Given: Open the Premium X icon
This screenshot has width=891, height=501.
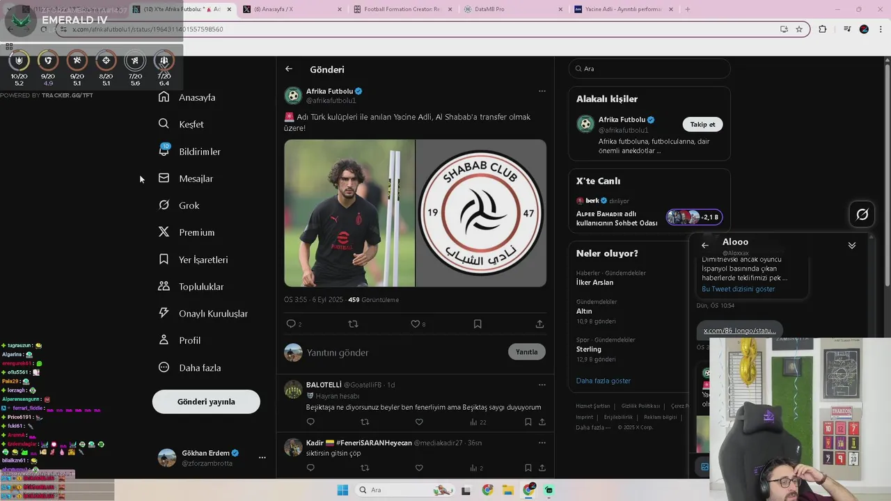Looking at the screenshot, I should (164, 232).
